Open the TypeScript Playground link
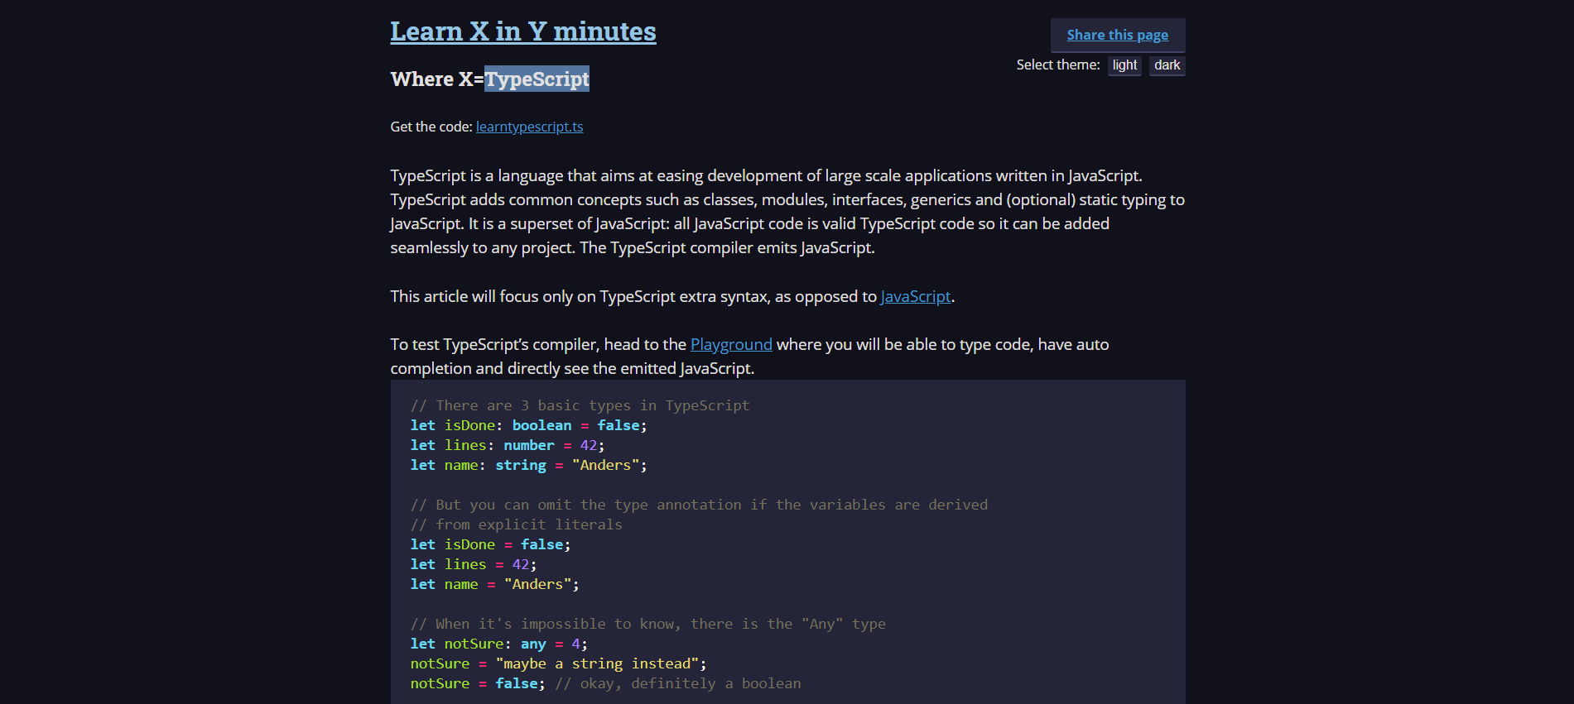1574x704 pixels. [x=731, y=344]
